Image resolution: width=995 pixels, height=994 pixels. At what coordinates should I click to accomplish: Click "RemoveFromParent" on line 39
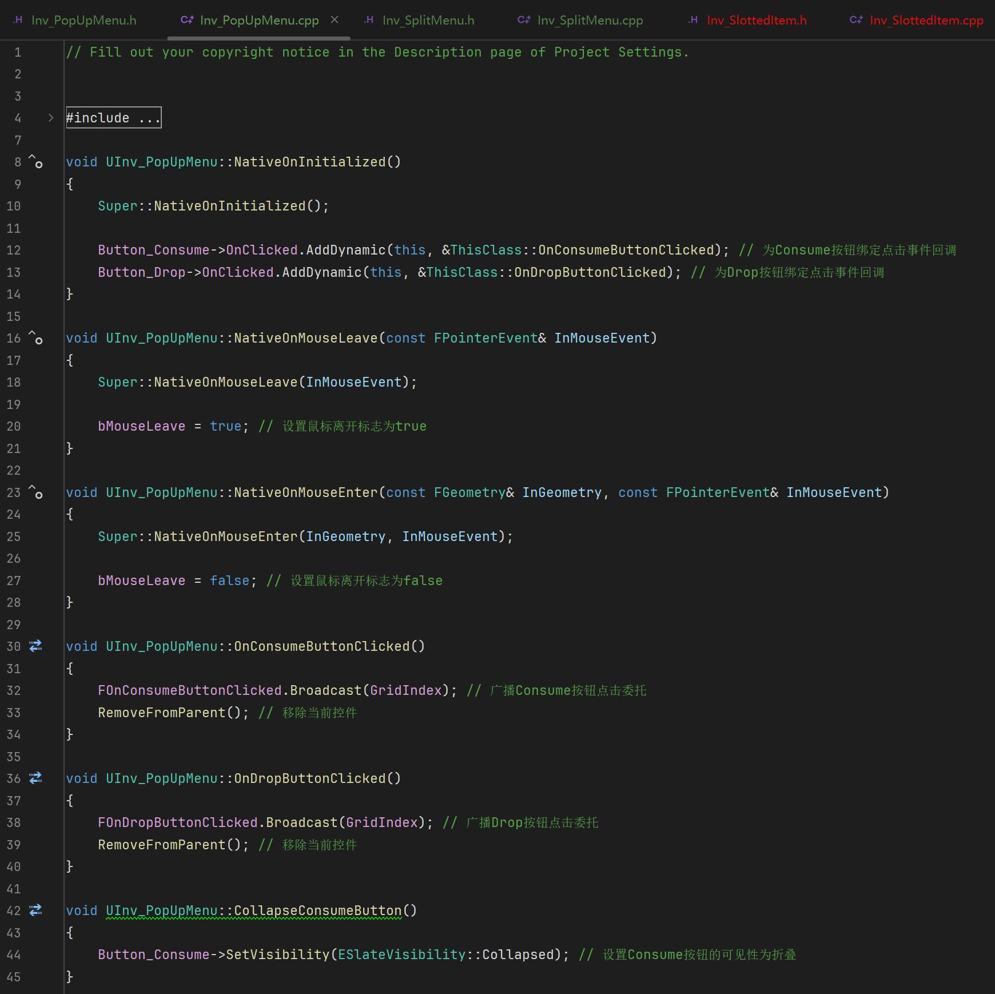162,845
